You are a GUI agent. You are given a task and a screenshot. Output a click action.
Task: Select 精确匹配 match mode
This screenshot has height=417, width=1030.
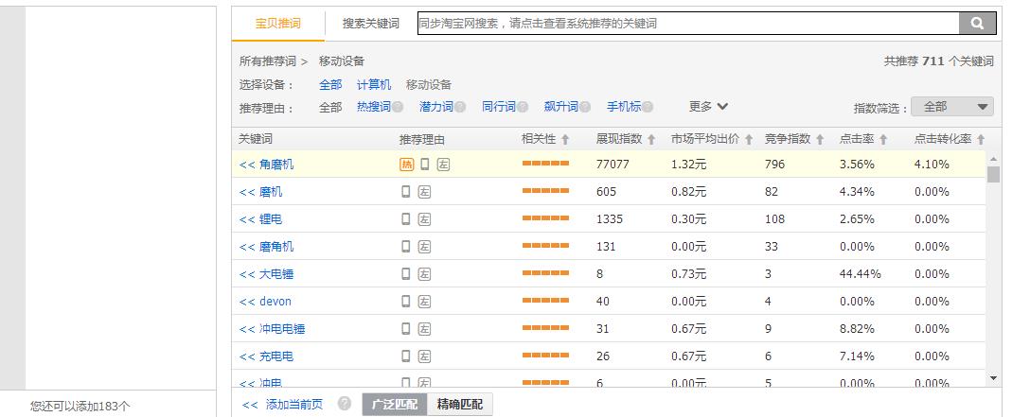point(460,405)
